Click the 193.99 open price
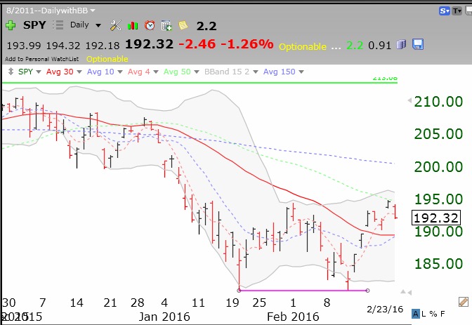 [x=24, y=46]
